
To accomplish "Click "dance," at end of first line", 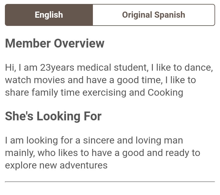I will 199,68.
